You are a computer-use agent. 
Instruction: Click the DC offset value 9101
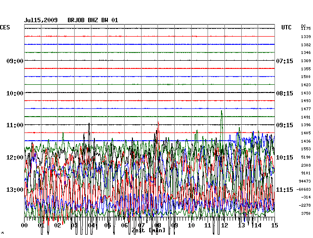306,173
